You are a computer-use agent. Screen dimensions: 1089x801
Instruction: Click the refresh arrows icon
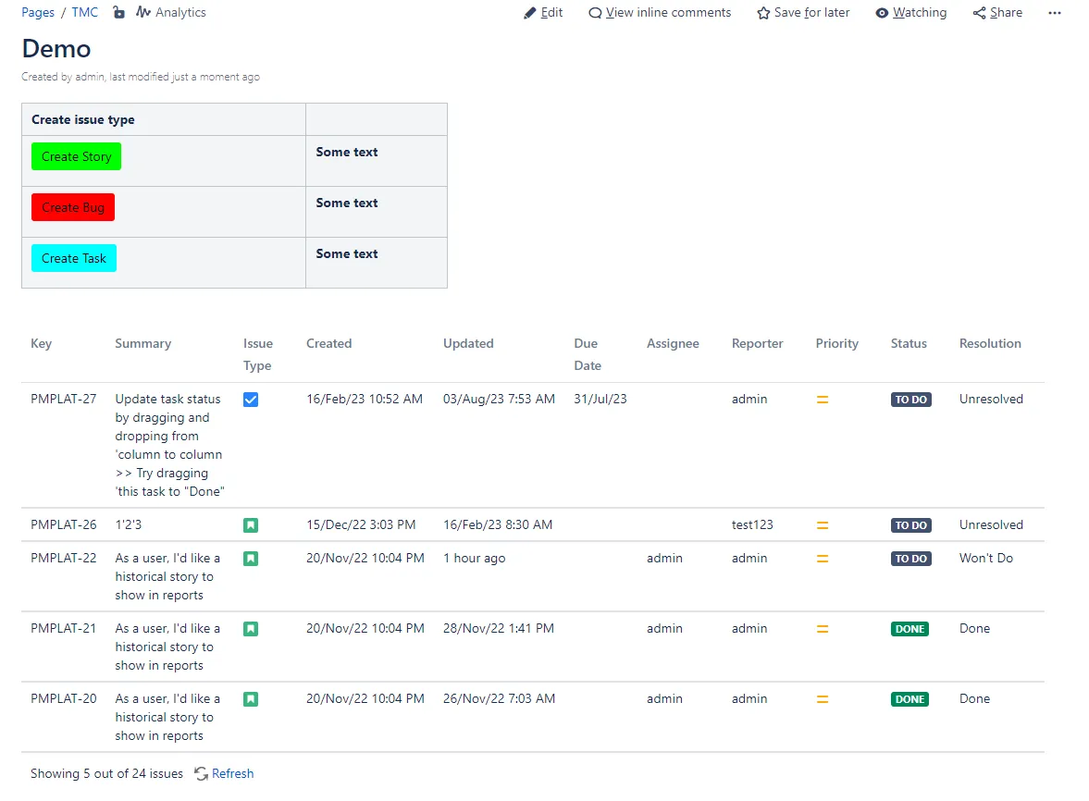(202, 773)
